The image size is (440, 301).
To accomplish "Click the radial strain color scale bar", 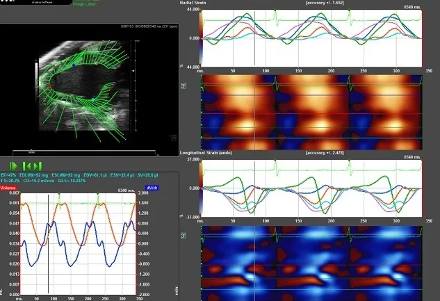I will click(201, 38).
